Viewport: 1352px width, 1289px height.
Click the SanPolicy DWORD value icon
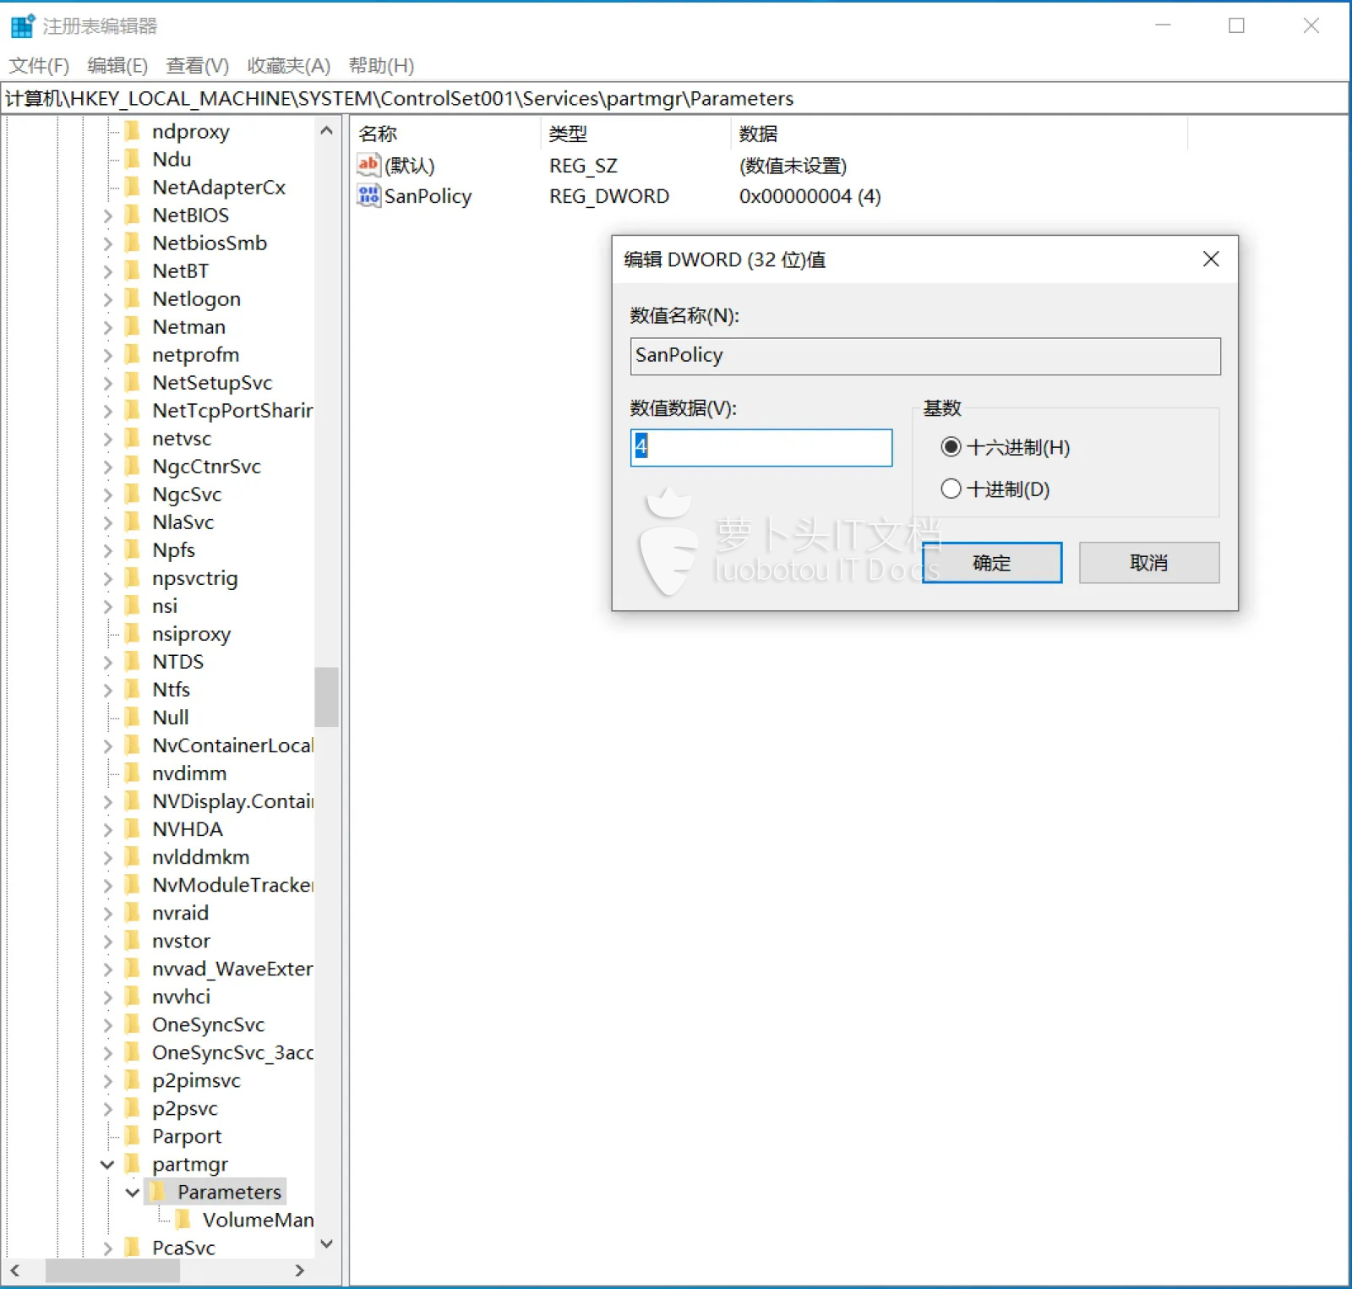[x=368, y=196]
